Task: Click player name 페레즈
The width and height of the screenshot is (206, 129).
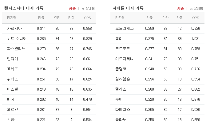Action: click(13, 69)
